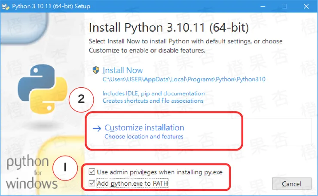Click "Creates shortcuts and file associations" text

[x=153, y=101]
